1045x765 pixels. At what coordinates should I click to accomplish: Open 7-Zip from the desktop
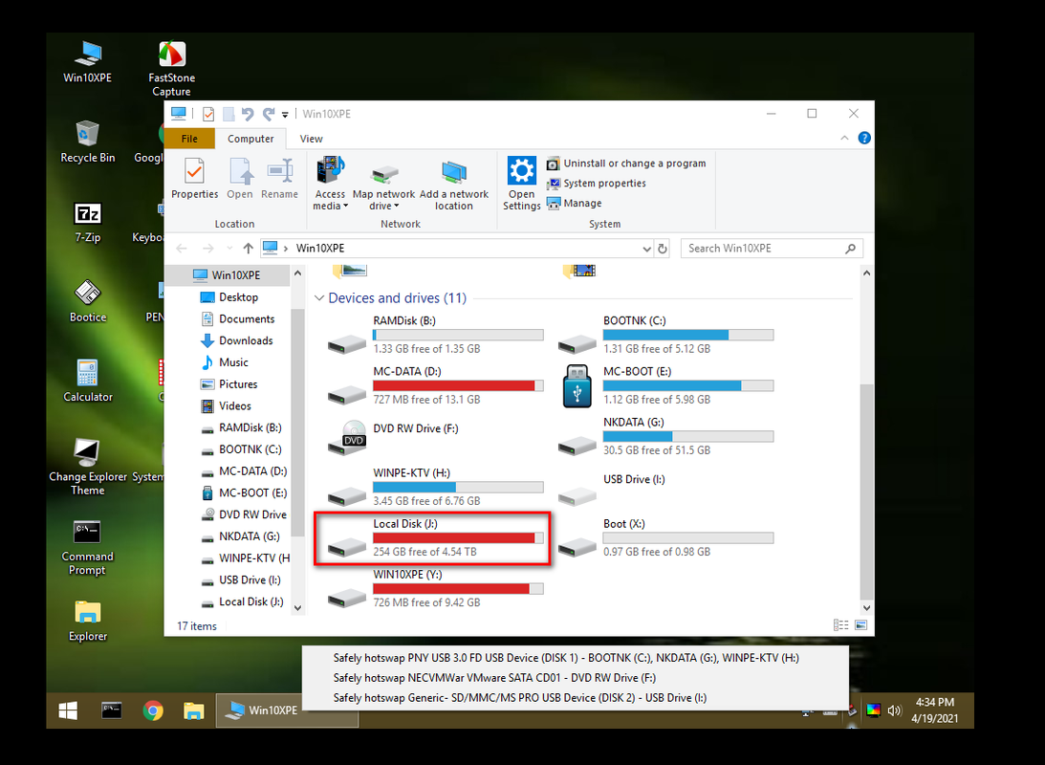[x=87, y=222]
